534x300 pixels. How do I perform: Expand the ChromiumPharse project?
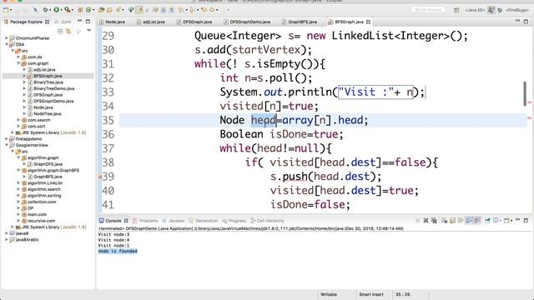tap(7, 38)
